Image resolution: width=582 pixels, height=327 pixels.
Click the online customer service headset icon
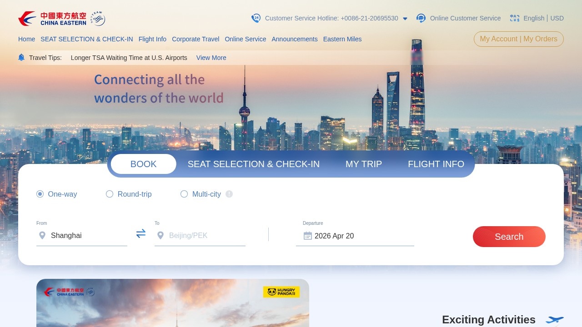click(x=421, y=18)
